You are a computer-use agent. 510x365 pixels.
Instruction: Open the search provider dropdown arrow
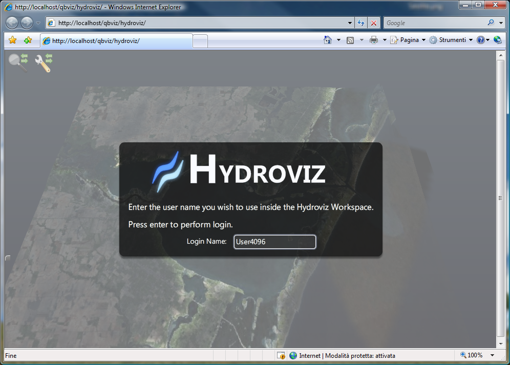501,23
